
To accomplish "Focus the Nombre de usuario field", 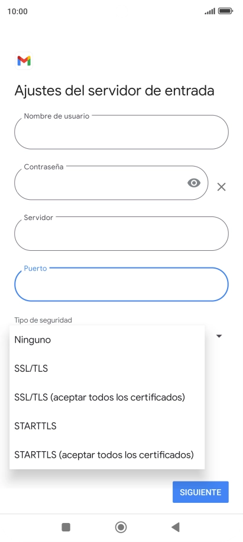I will pos(121,132).
